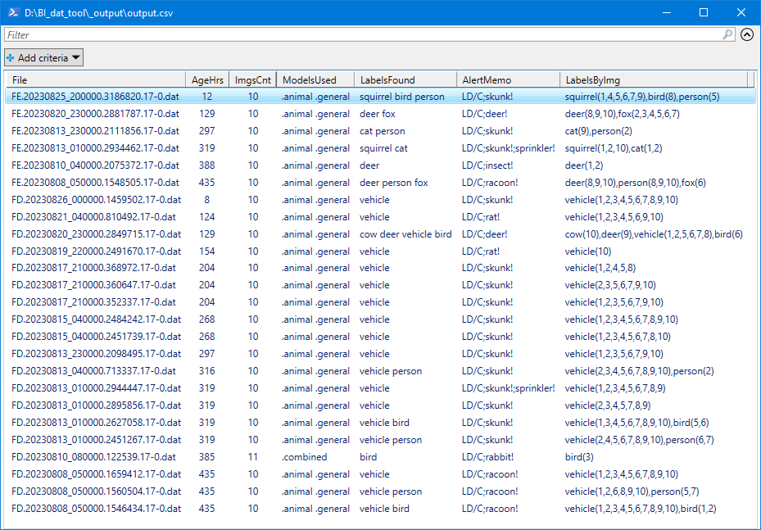Image resolution: width=761 pixels, height=530 pixels.
Task: Select row FD.20230821_040000.810492.17-0.dat
Action: click(380, 217)
